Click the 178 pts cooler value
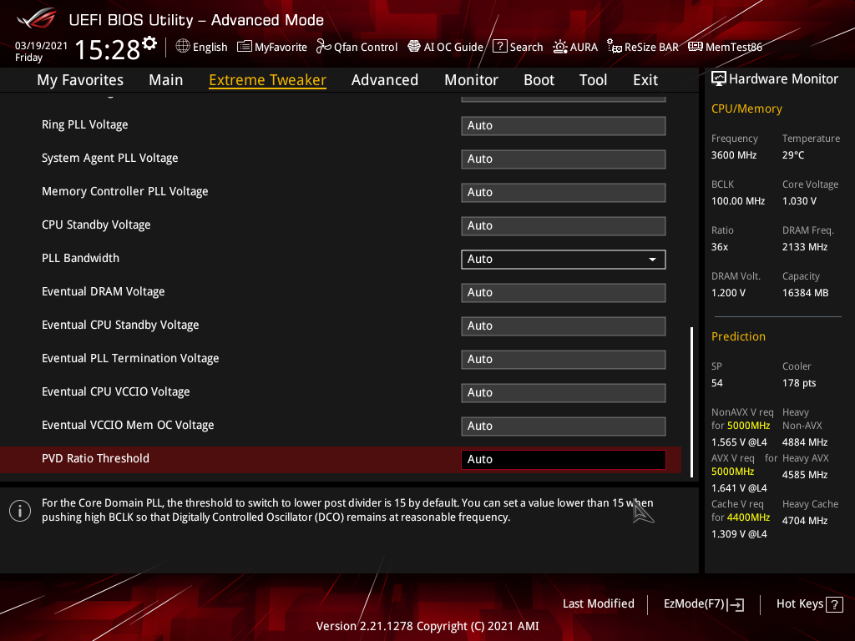 799,383
